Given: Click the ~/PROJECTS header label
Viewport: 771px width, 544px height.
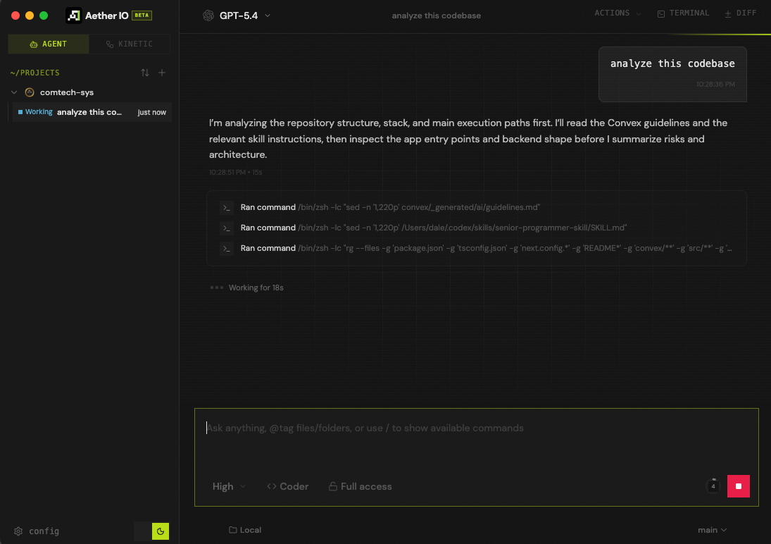Looking at the screenshot, I should click(x=35, y=73).
